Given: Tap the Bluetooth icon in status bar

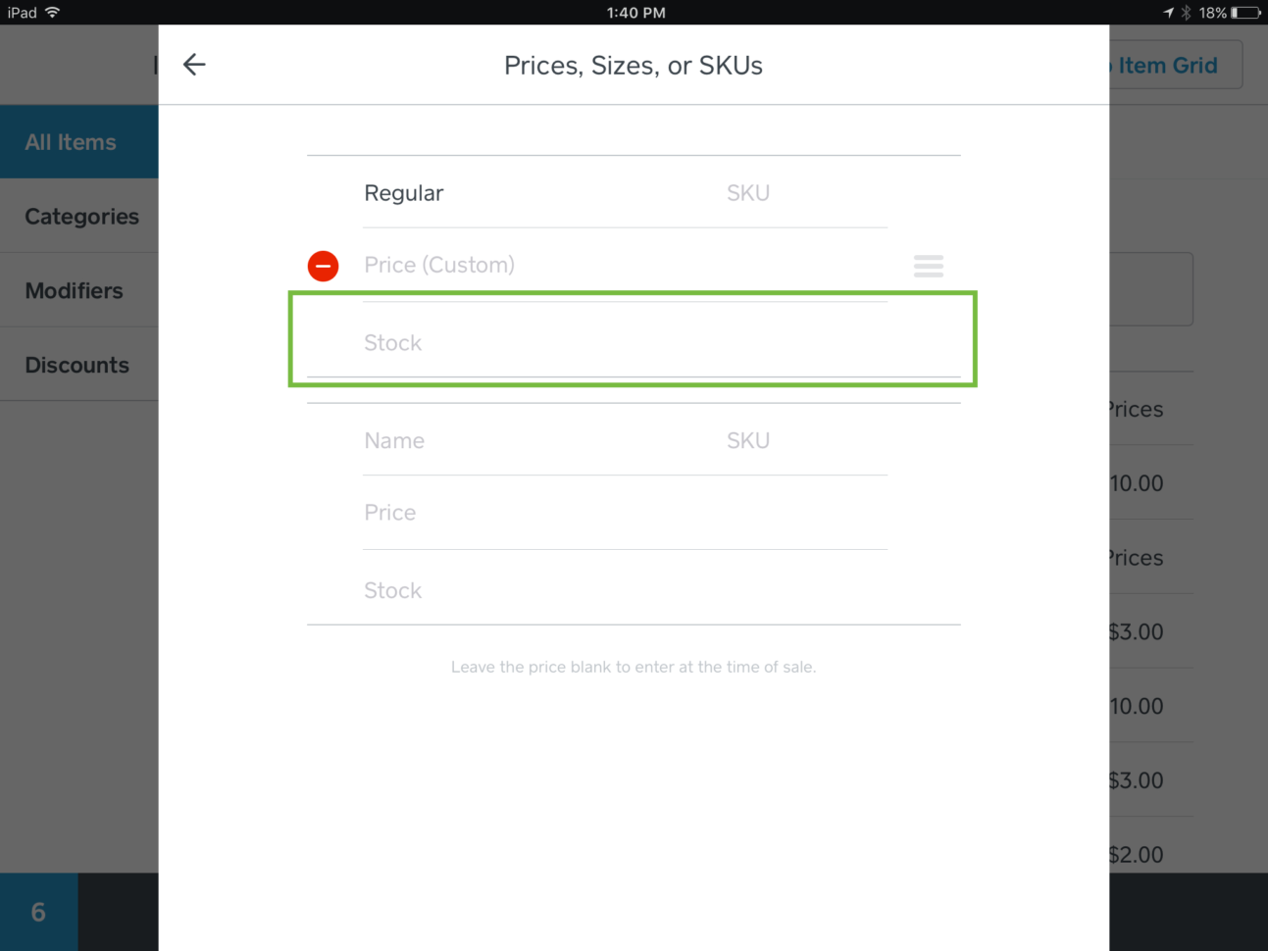Looking at the screenshot, I should tap(1186, 13).
